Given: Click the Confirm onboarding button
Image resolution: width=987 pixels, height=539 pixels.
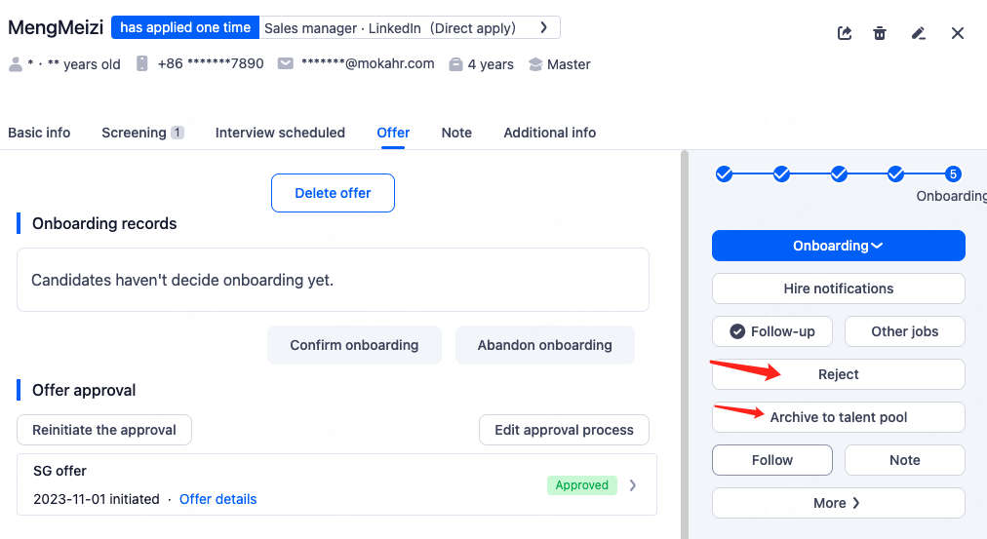Looking at the screenshot, I should [354, 345].
